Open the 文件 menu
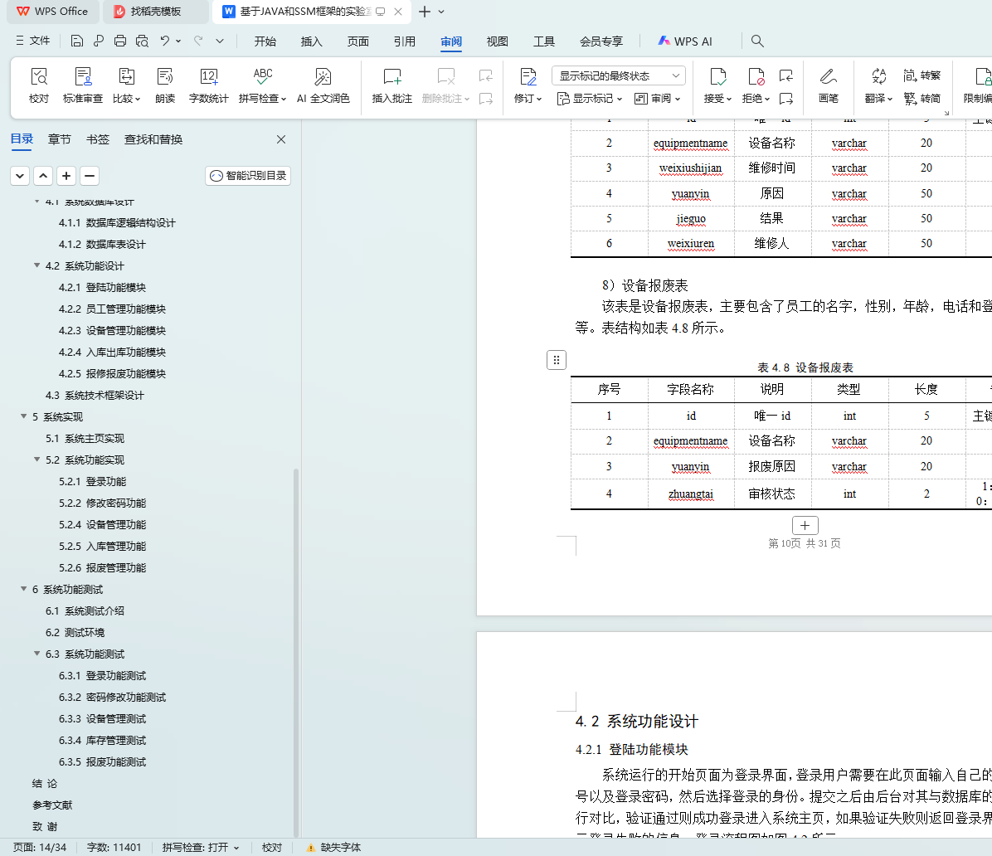The width and height of the screenshot is (992, 856). (x=33, y=41)
